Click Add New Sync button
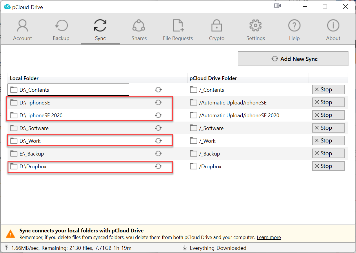Viewport: 356px width, 253px height. [293, 59]
